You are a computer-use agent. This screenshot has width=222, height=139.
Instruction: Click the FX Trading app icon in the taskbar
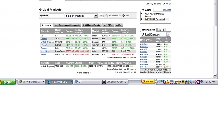[x=21, y=82]
